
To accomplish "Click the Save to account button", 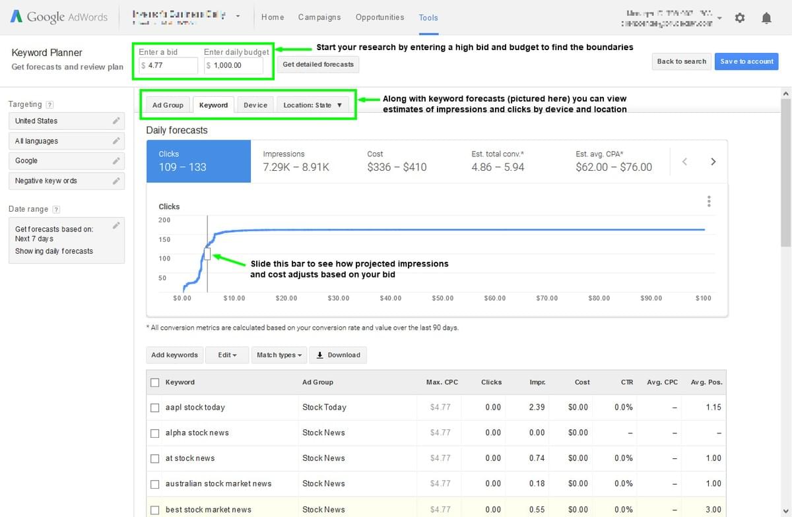I will pos(746,61).
